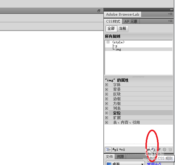Screen dimensions: 175x165
Task: Click the edit rule pencil icon
Action: tap(159, 149)
